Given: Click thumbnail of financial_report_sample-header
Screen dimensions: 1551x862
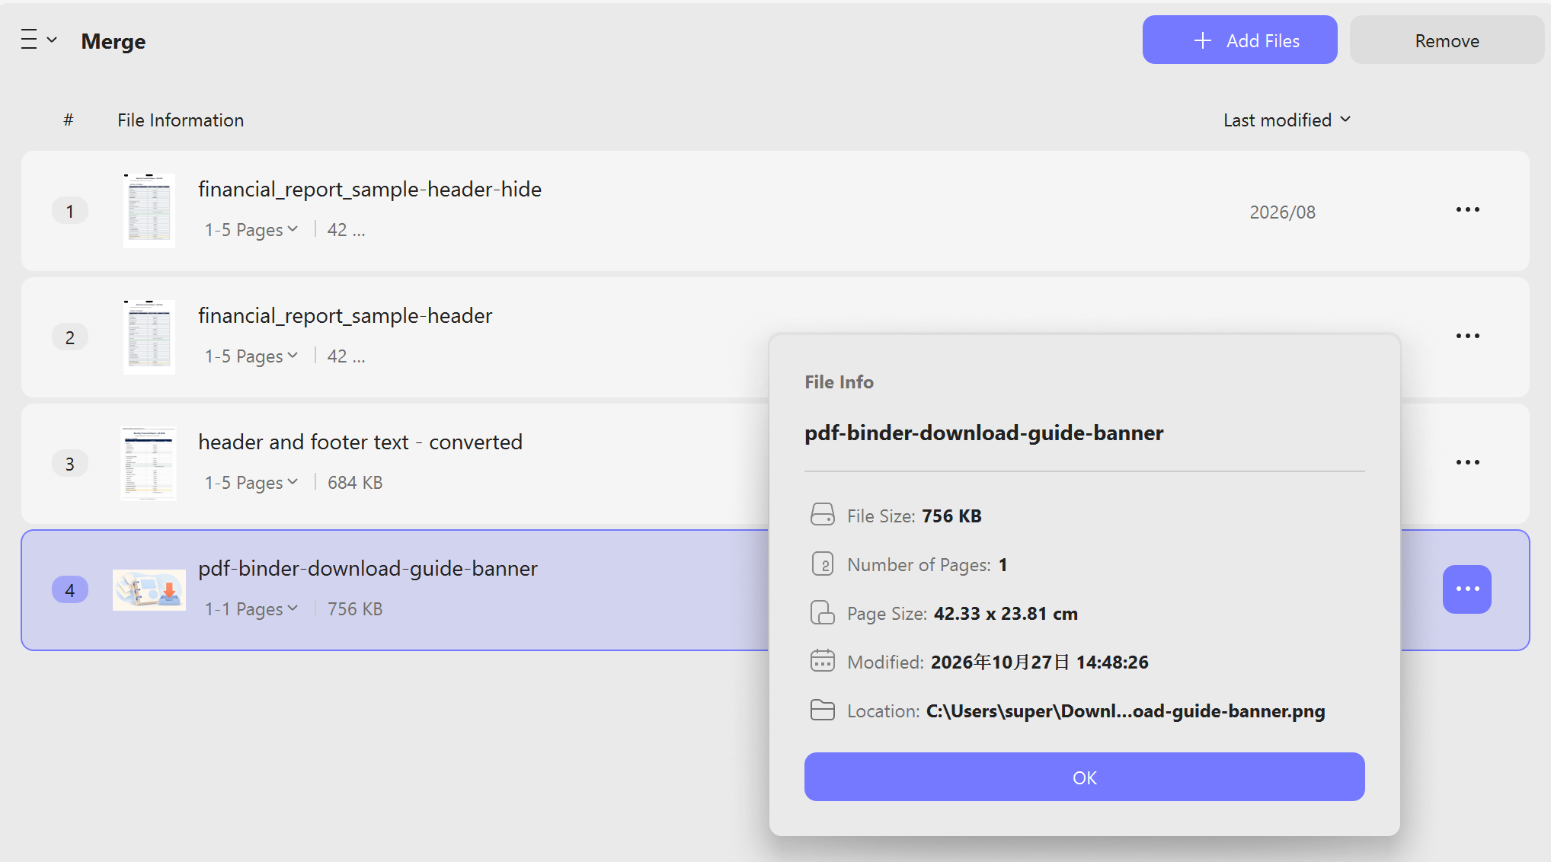Looking at the screenshot, I should (149, 337).
